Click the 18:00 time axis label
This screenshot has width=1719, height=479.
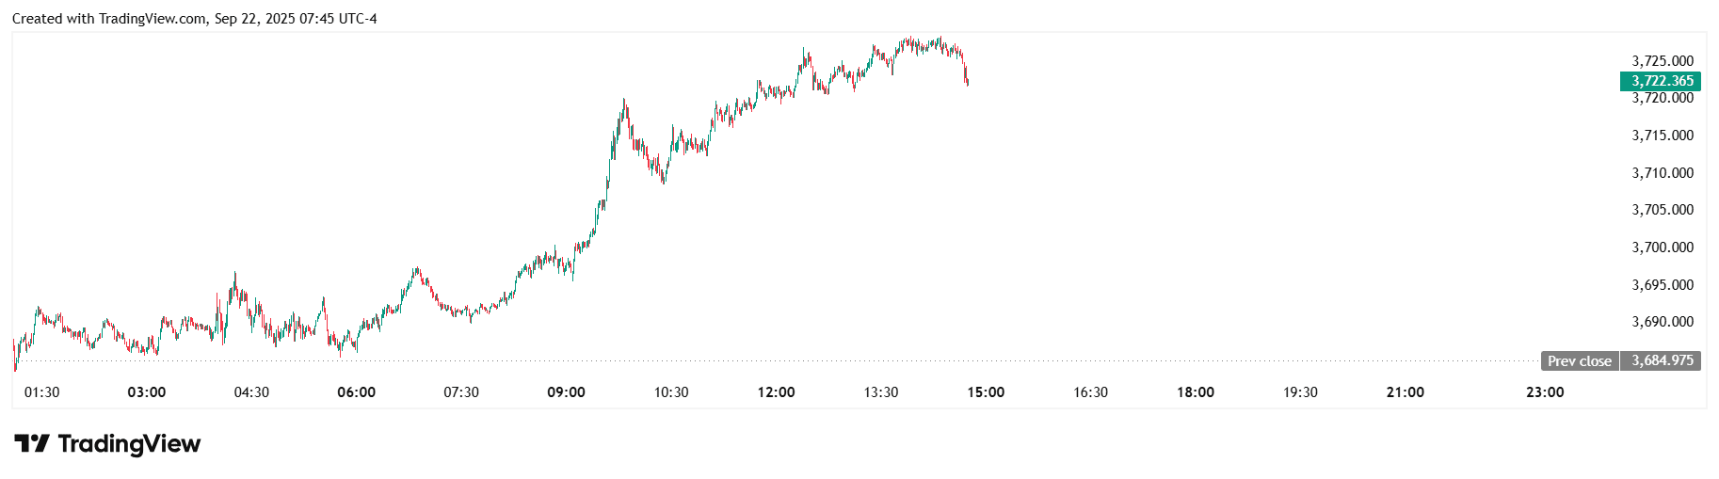pyautogui.click(x=1196, y=392)
